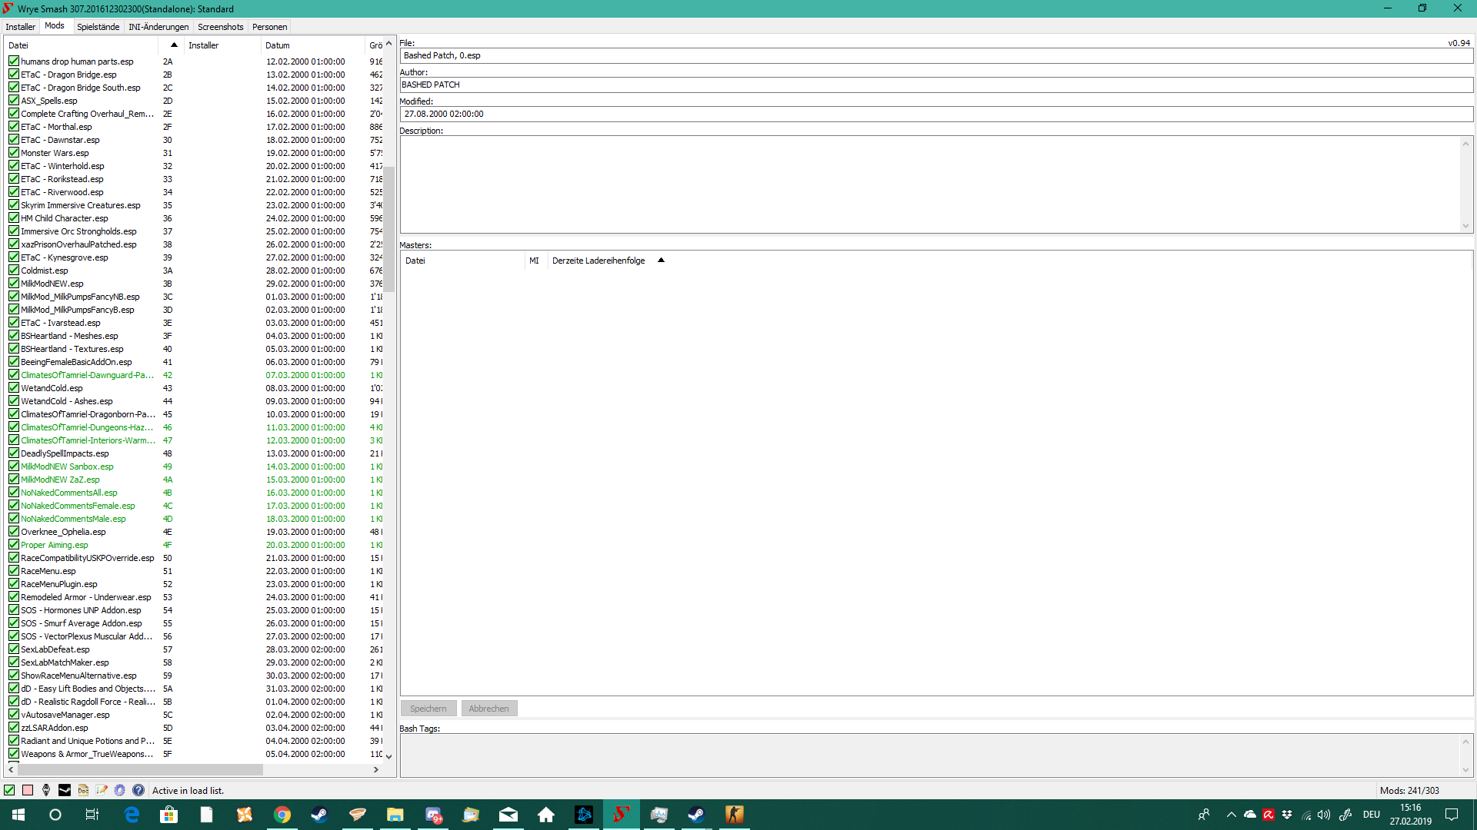This screenshot has height=830, width=1477.
Task: Click the Wrye Smash taskbar icon
Action: tap(622, 815)
